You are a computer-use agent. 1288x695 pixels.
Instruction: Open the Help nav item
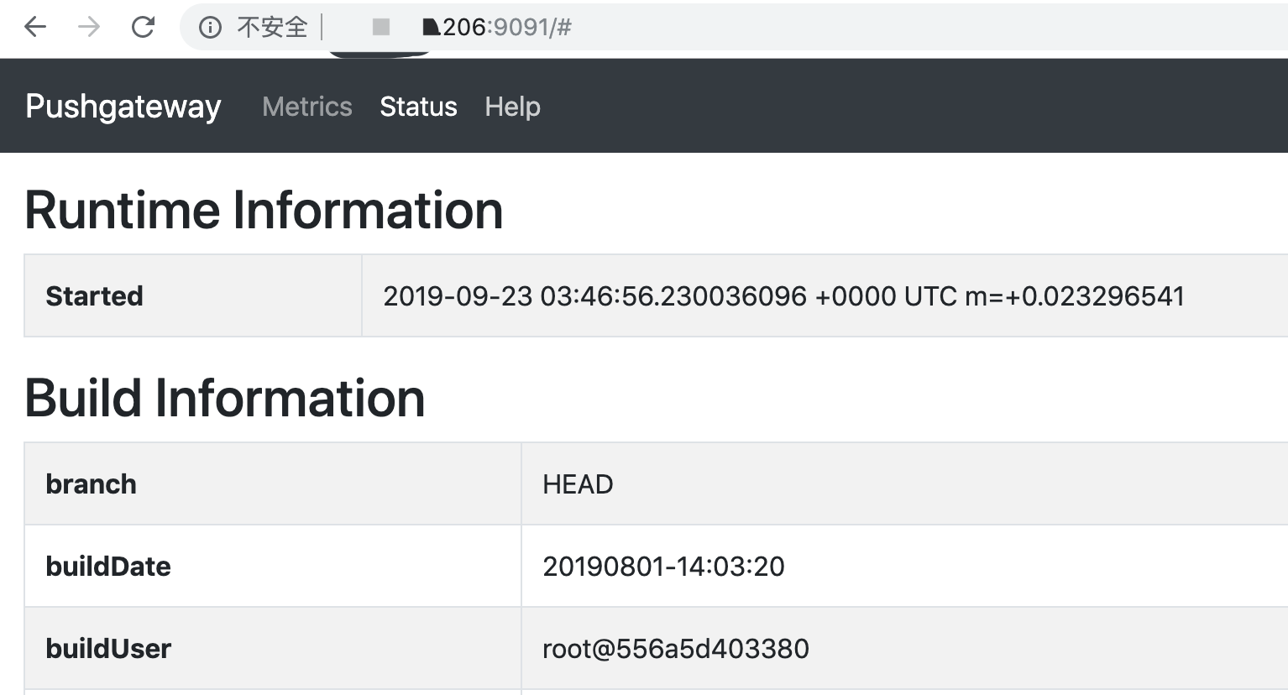pos(512,107)
